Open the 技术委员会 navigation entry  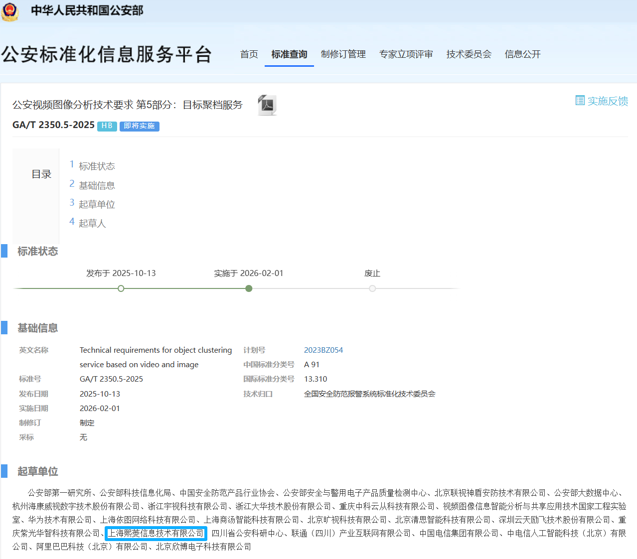(469, 54)
